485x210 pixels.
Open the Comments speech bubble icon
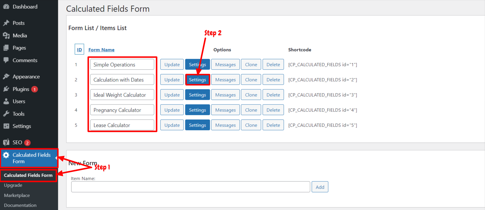pos(6,60)
